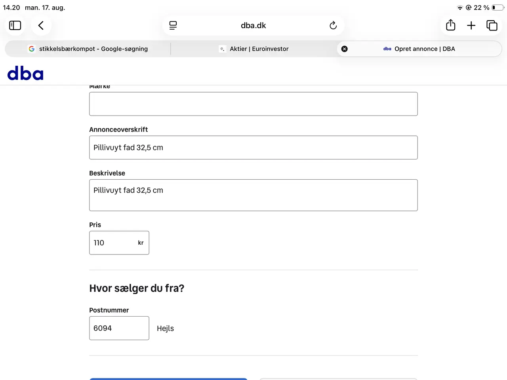The height and width of the screenshot is (380, 507).
Task: Check the battery status icon
Action: (498, 8)
